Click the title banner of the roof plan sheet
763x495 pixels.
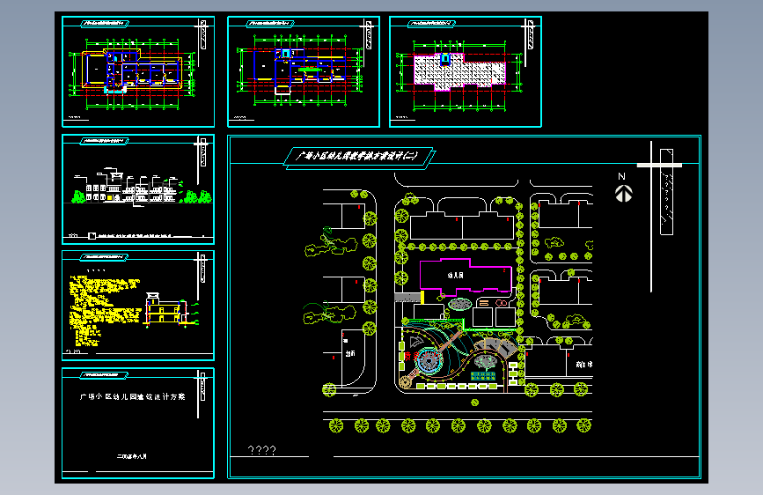pyautogui.click(x=431, y=23)
